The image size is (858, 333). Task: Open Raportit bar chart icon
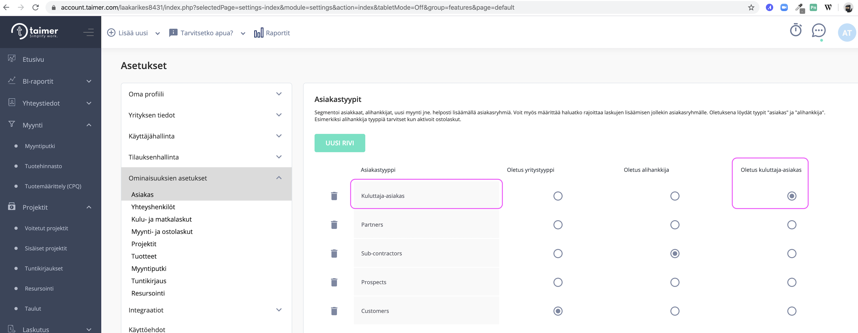(258, 33)
